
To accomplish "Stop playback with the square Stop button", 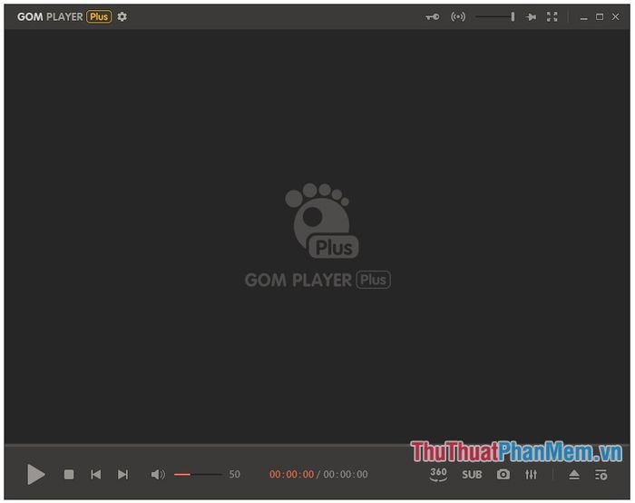I will [x=69, y=474].
